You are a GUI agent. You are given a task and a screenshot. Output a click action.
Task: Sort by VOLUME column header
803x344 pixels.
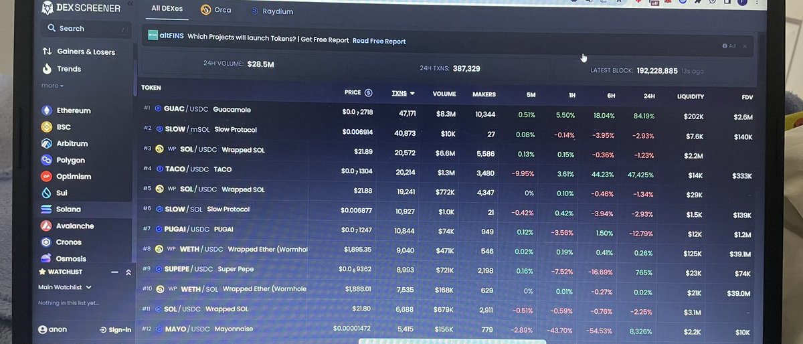pos(444,94)
